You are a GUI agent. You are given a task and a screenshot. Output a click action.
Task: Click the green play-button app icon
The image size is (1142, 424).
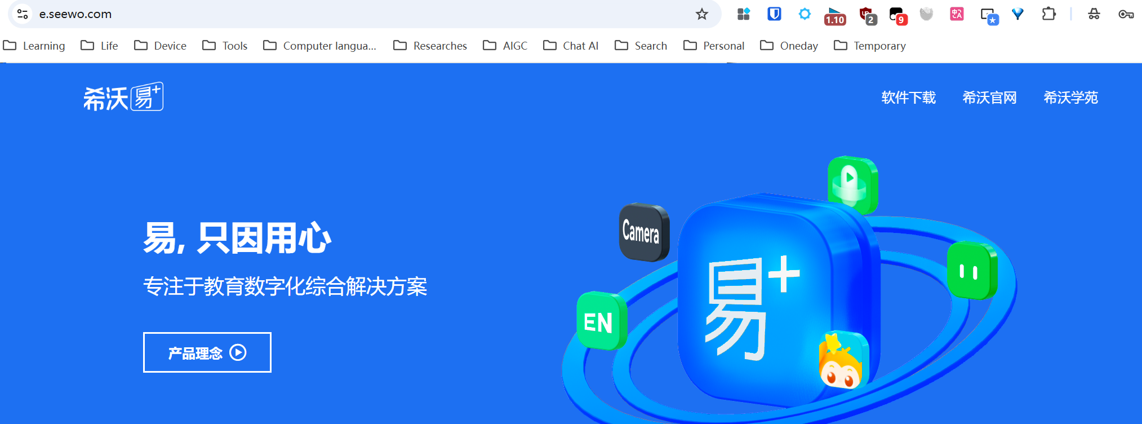(x=852, y=185)
